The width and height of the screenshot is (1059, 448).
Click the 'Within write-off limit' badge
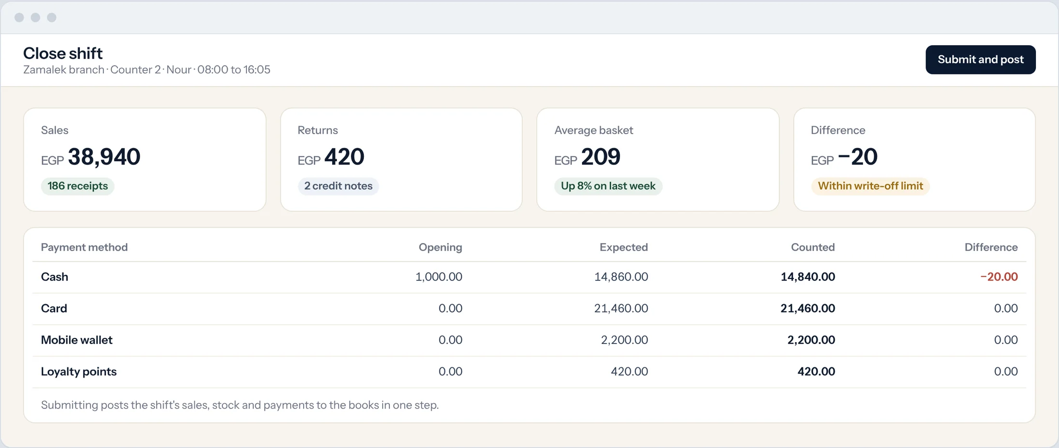(x=870, y=186)
